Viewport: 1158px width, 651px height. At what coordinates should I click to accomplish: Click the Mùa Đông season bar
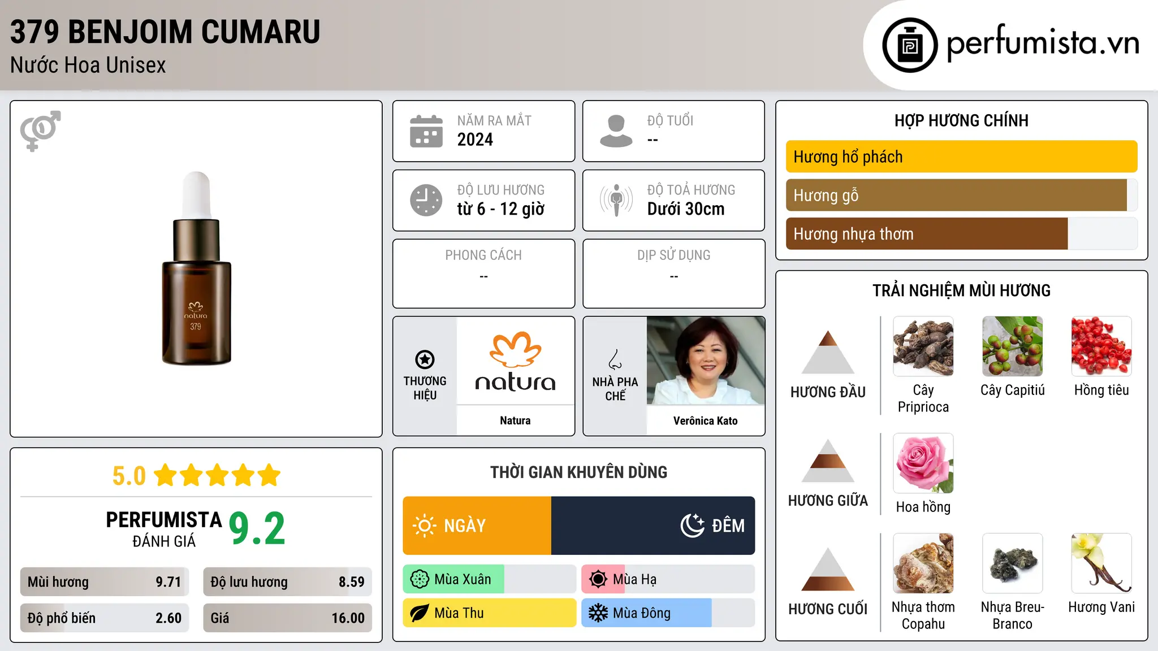pos(668,613)
